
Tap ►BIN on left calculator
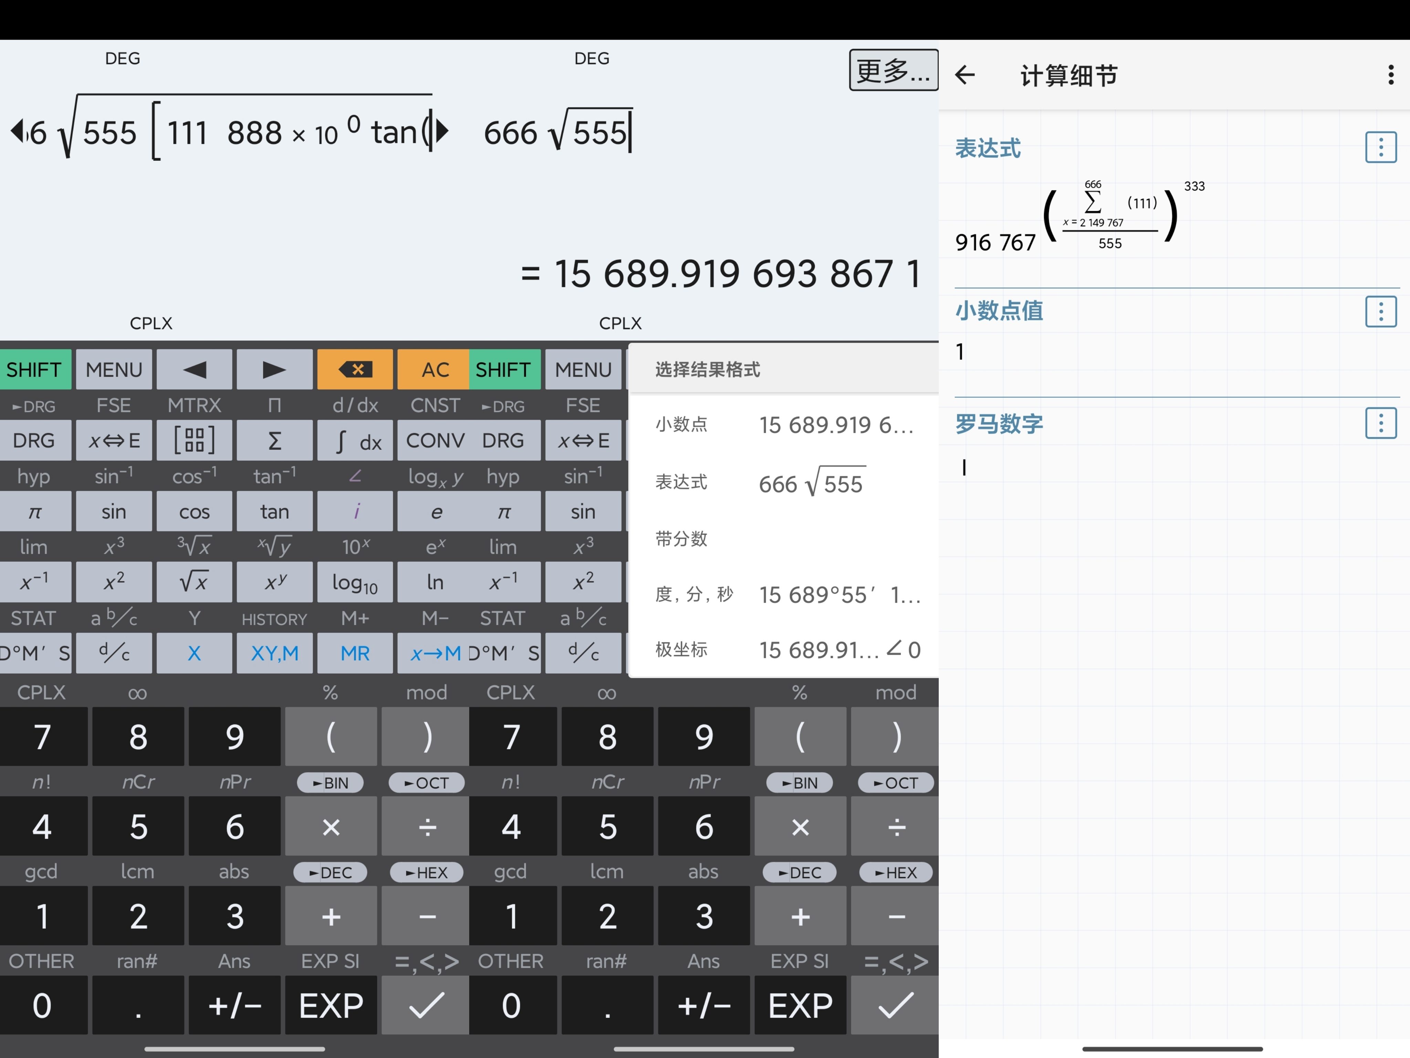coord(330,782)
